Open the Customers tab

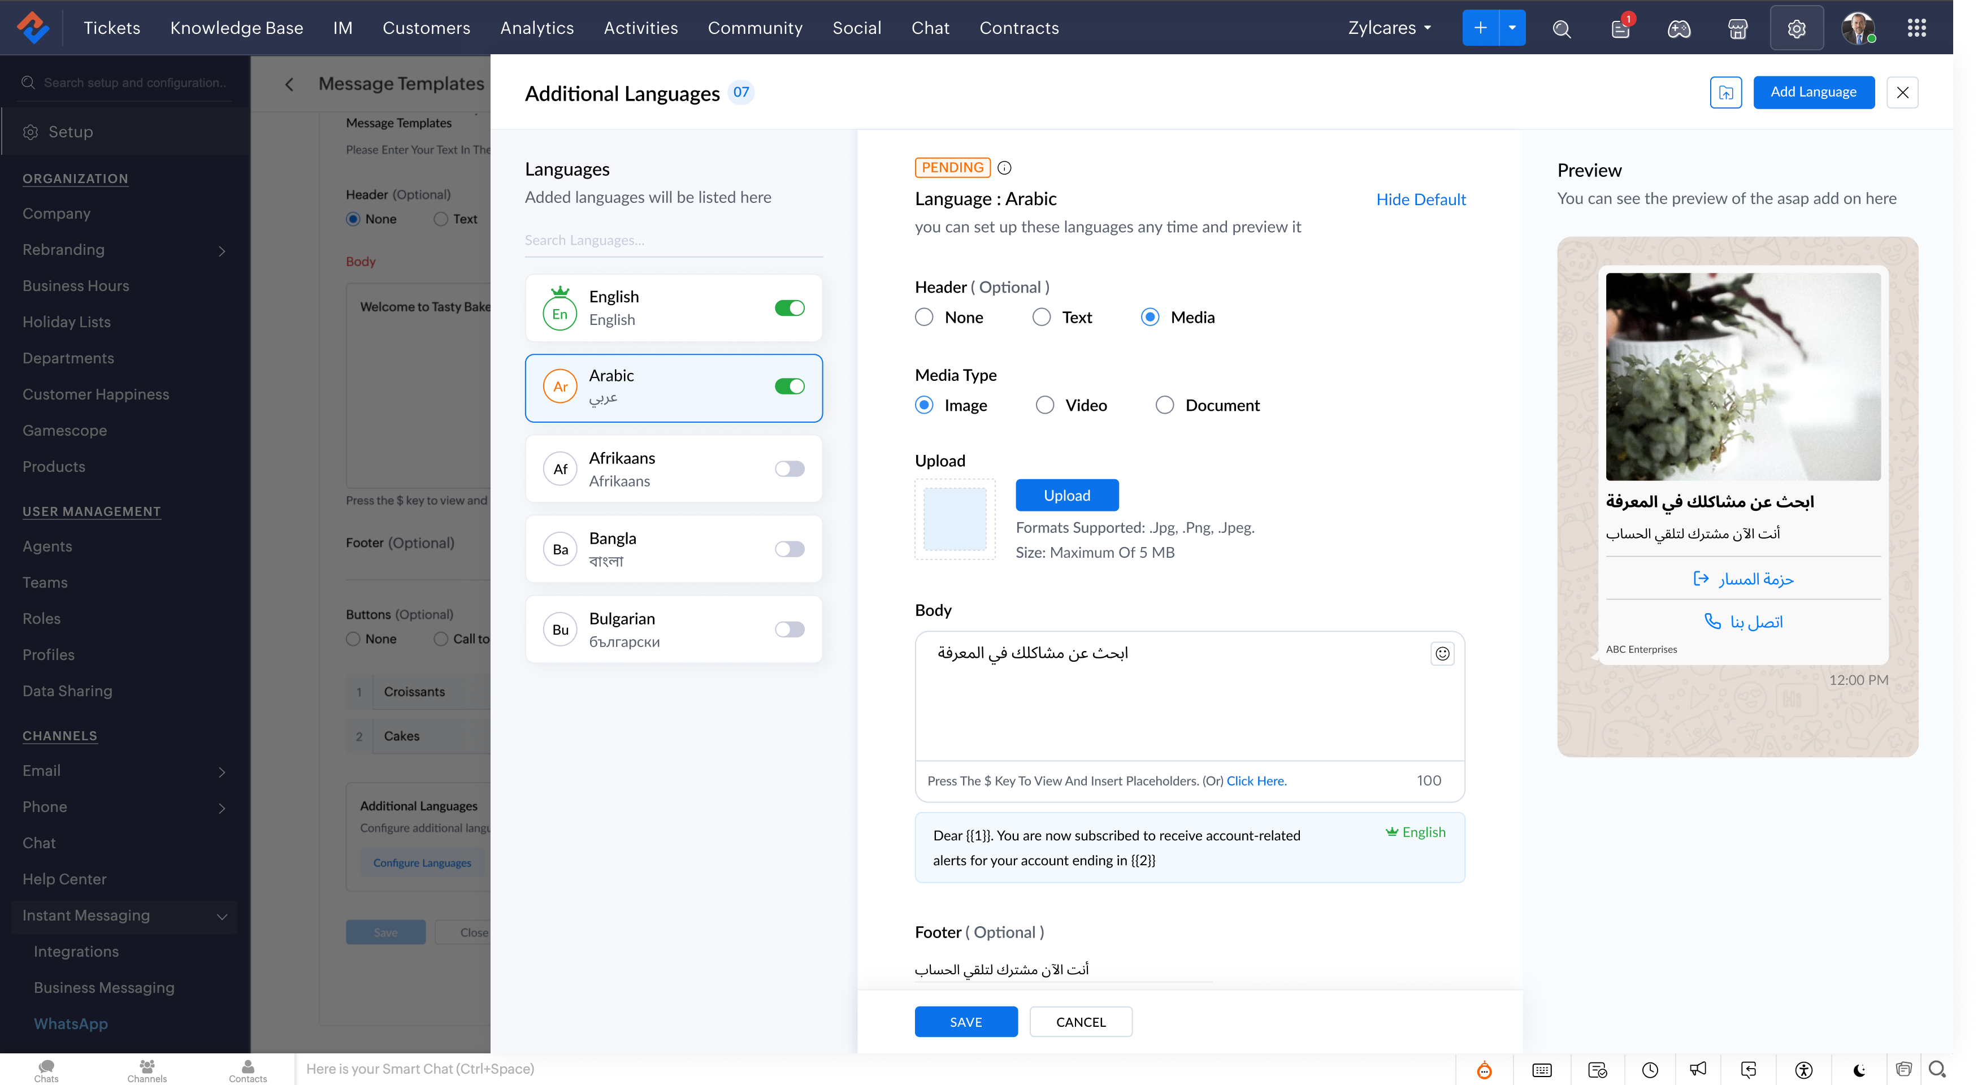426,28
